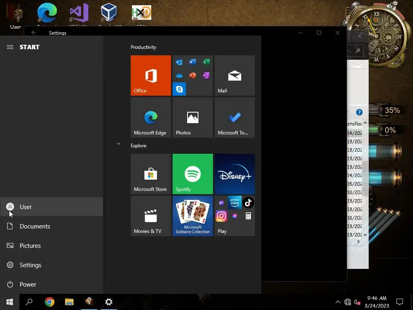Collapse the Explore group chevron
The image size is (413, 310).
click(x=119, y=144)
